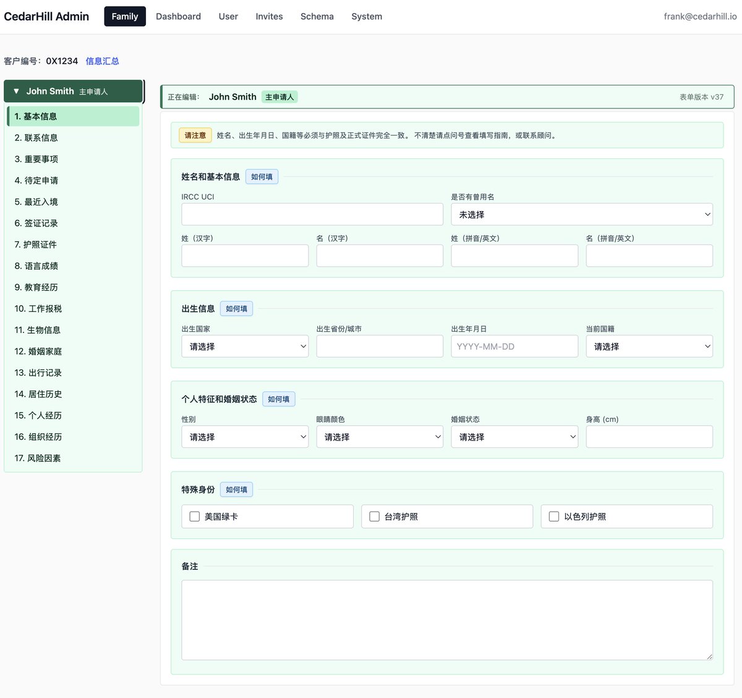Viewport: 742px width, 698px height.
Task: Go to the Invites tab
Action: pyautogui.click(x=269, y=17)
